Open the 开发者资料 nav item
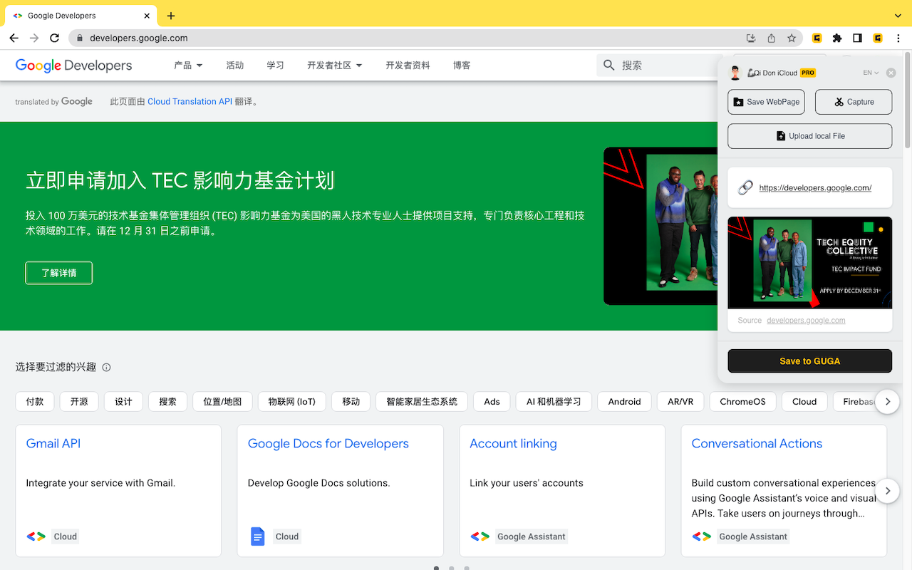Image resolution: width=912 pixels, height=570 pixels. [408, 65]
